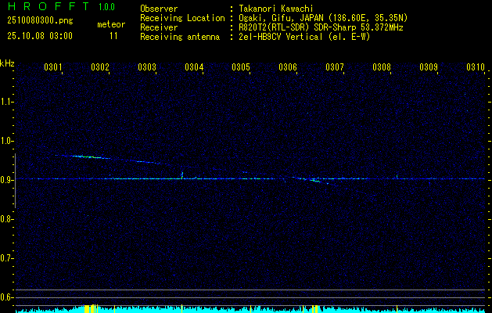Click the green slanted meteor echo streak
492x313 pixels.
pos(86,157)
